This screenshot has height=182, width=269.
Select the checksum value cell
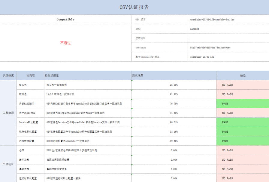[x=228, y=48]
